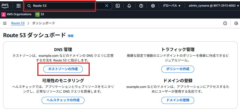Click the Route 53 ダッシュボード page title
This screenshot has height=112, width=240.
pyautogui.click(x=35, y=35)
